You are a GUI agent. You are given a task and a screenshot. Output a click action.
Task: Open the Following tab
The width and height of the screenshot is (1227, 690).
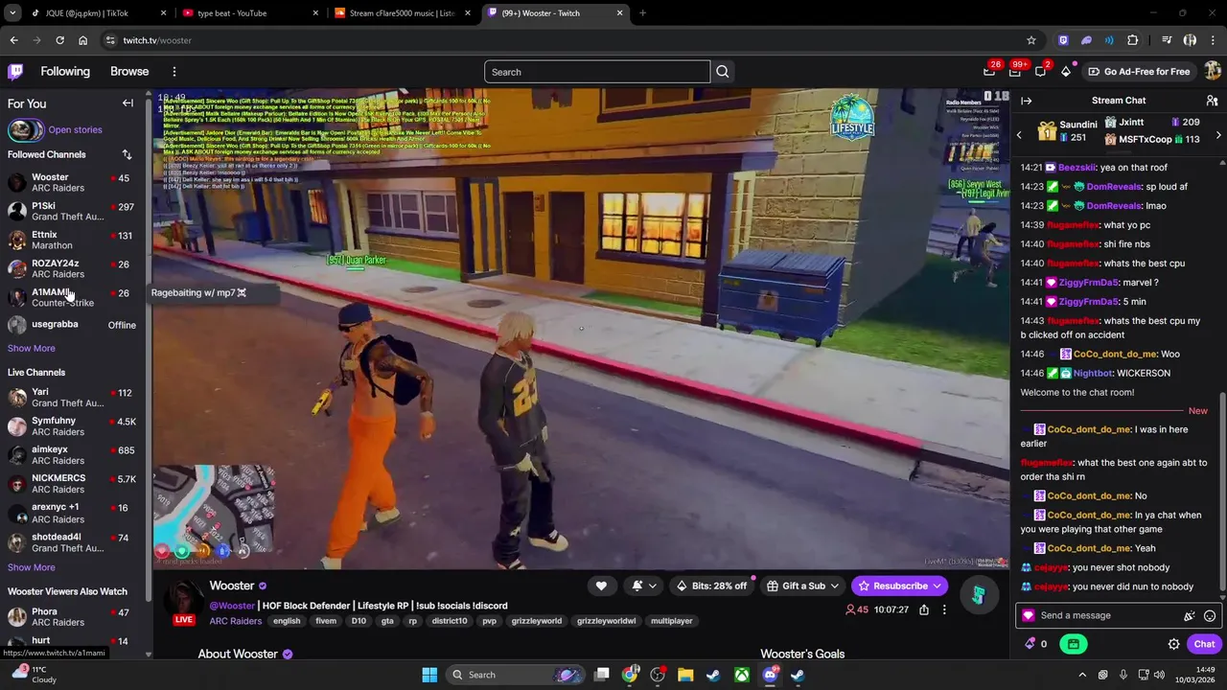(65, 72)
